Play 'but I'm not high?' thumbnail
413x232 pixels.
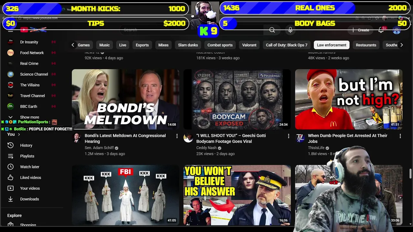349,99
